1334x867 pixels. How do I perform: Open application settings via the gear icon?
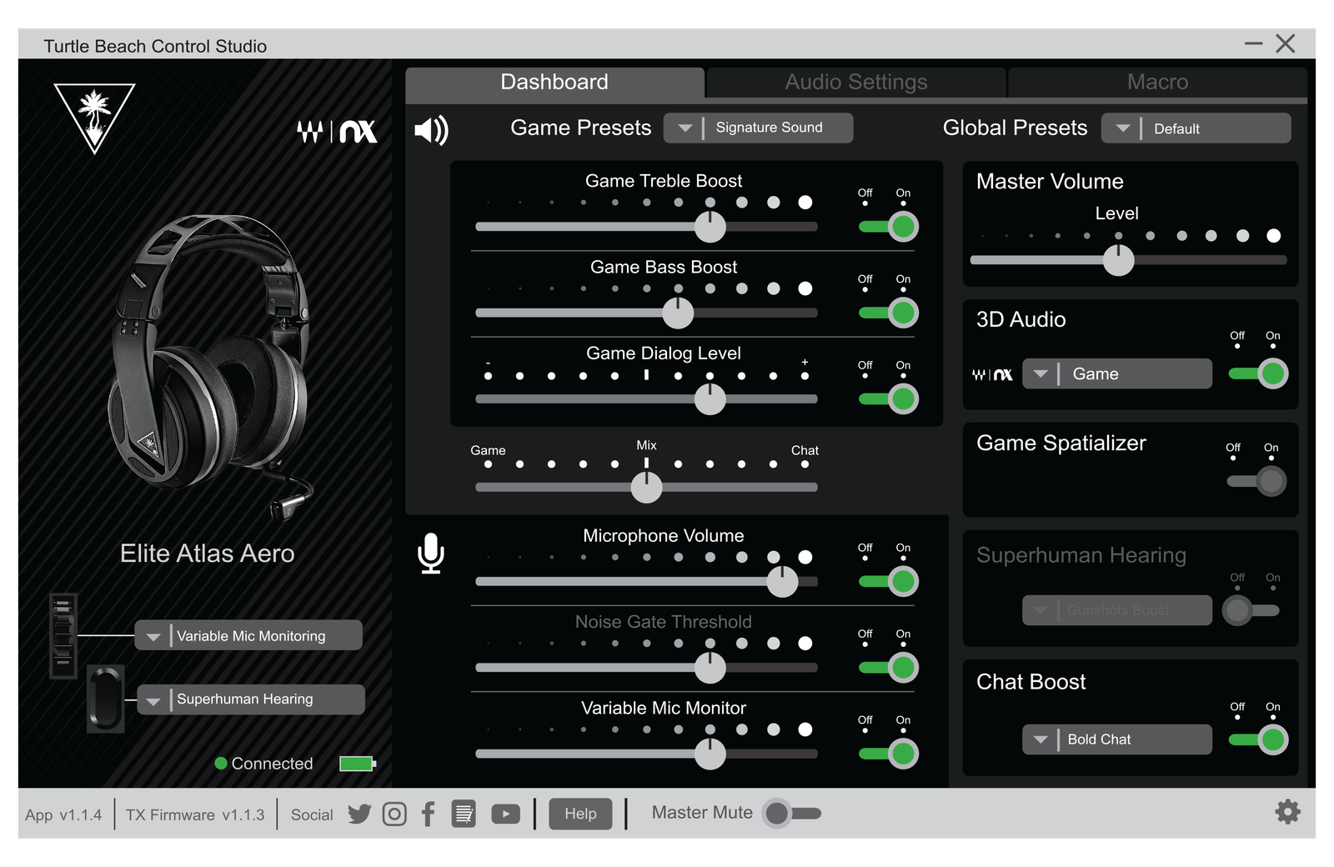pos(1288,811)
